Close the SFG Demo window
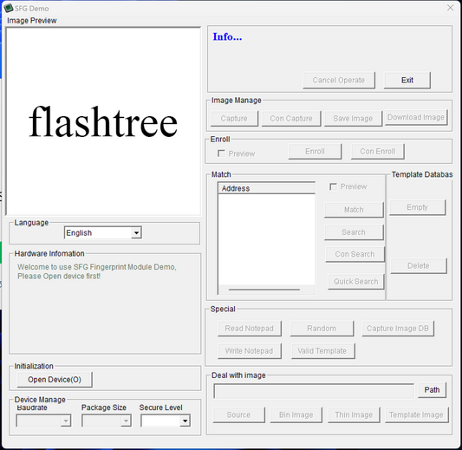This screenshot has height=450, width=462. [450, 8]
